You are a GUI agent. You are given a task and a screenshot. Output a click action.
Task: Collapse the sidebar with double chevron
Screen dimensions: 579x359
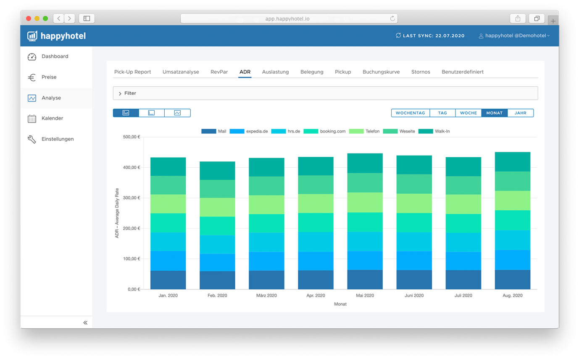[85, 323]
